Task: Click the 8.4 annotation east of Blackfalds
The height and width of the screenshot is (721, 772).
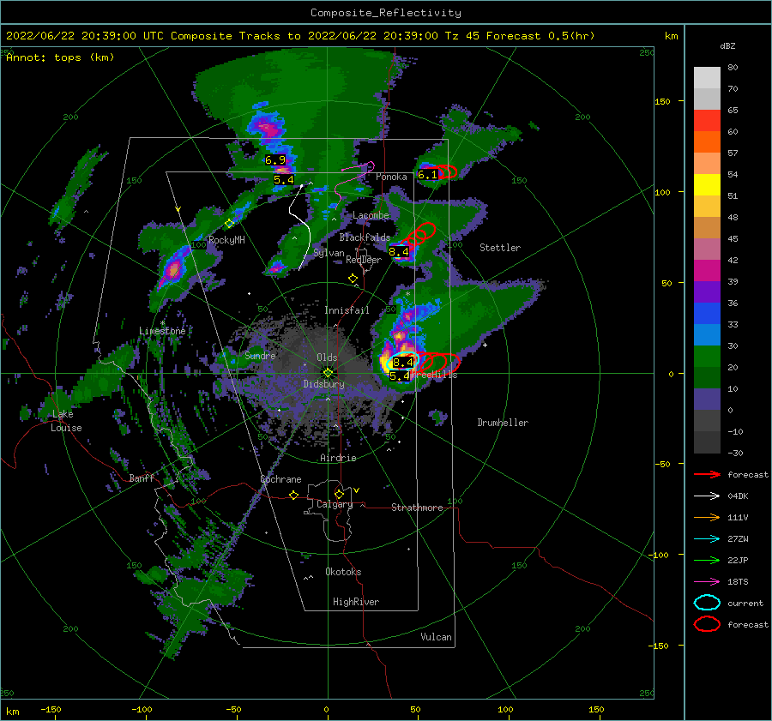Action: tap(399, 252)
